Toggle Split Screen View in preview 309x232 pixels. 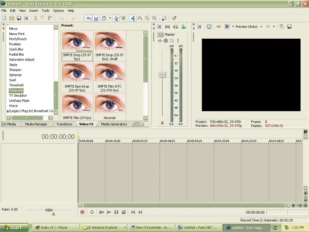227,27
